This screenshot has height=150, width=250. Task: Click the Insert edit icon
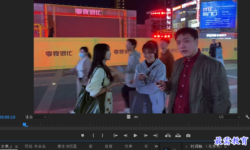tap(168, 136)
